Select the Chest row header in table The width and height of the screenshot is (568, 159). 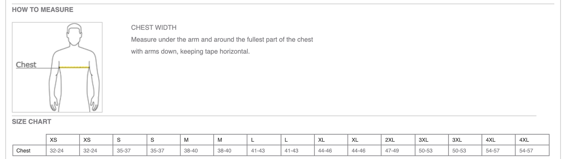[24, 150]
